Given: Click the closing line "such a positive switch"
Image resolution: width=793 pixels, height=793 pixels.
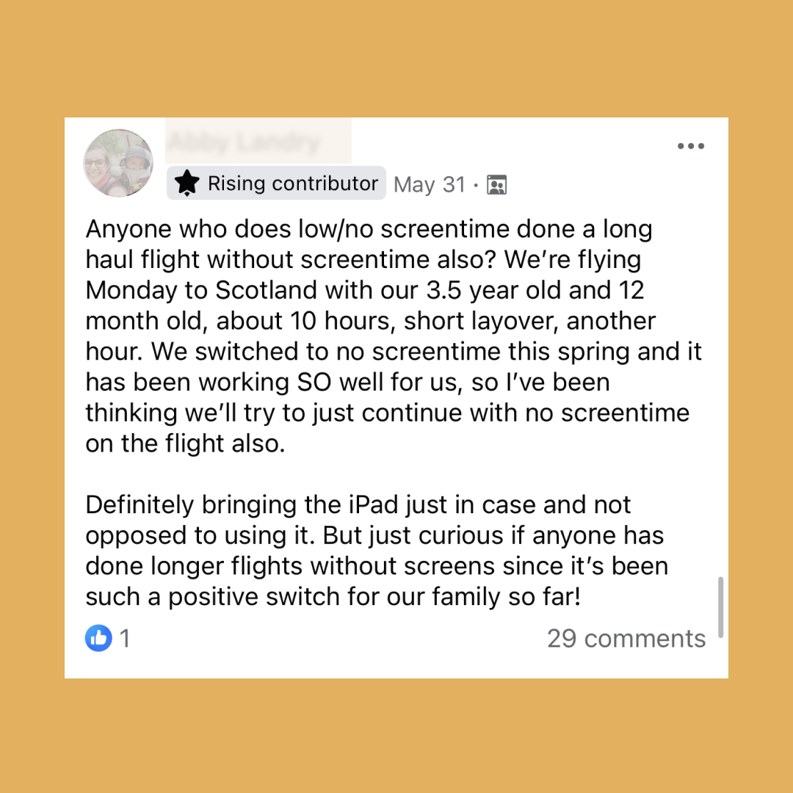Looking at the screenshot, I should pyautogui.click(x=333, y=597).
